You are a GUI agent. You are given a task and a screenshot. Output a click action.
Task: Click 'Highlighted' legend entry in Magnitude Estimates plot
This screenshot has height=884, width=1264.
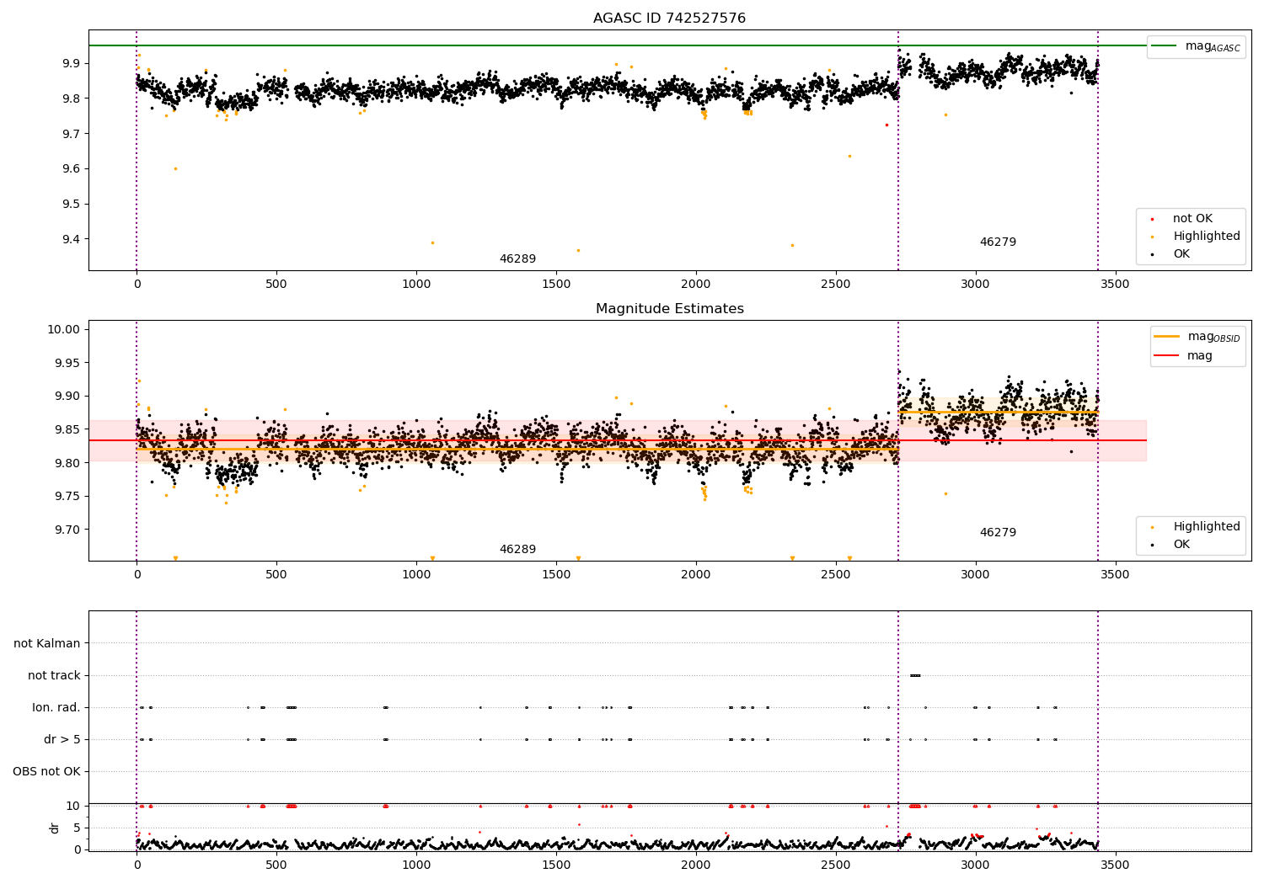click(x=1207, y=527)
